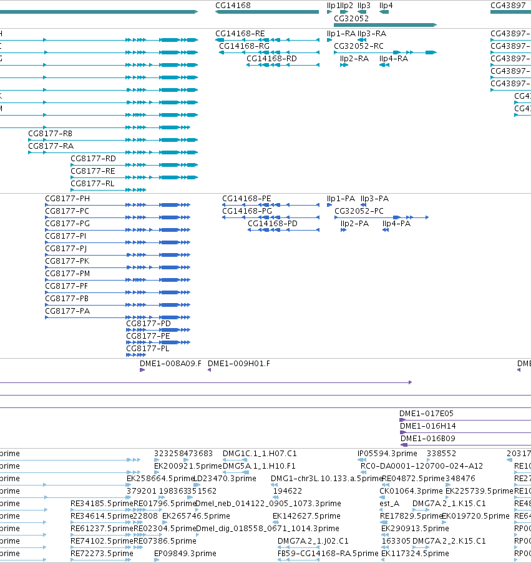The height and width of the screenshot is (563, 531).
Task: Select protein CG14168-PE
Action: pyautogui.click(x=246, y=199)
